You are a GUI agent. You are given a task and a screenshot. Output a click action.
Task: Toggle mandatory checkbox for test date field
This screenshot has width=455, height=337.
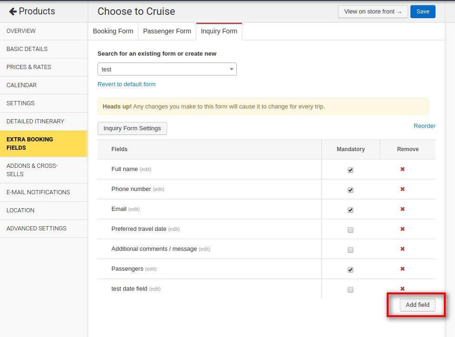pos(351,290)
